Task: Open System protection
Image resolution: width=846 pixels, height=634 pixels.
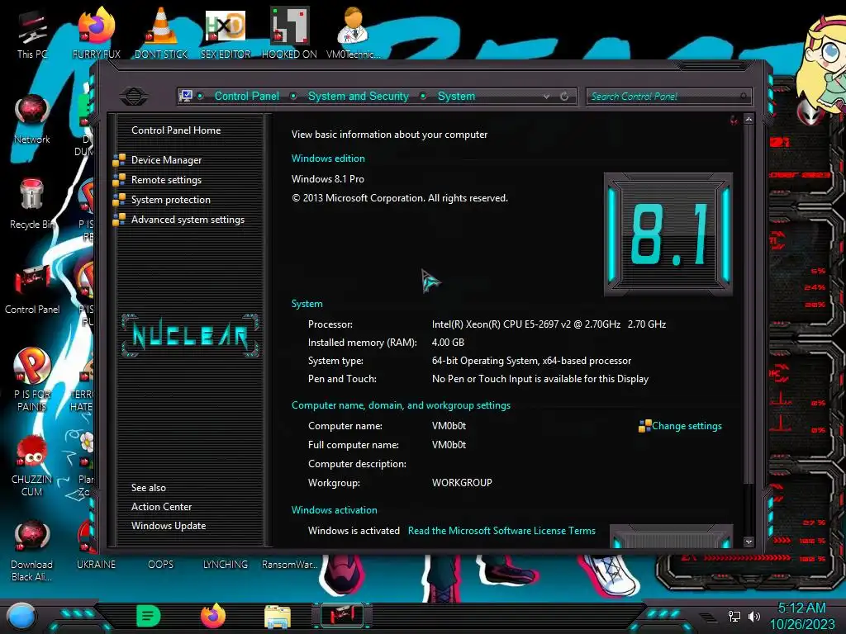Action: coord(170,200)
